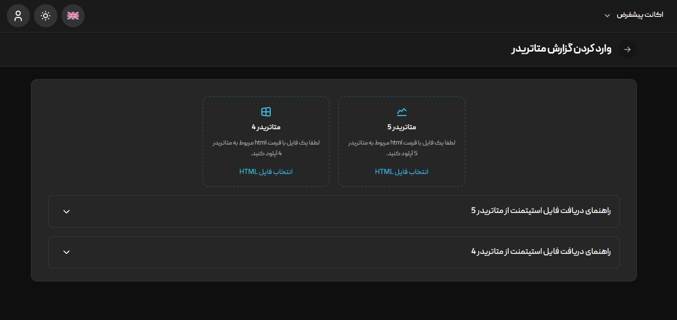Switch language using the UK flag icon
Viewport: 677px width, 320px height.
(x=73, y=16)
